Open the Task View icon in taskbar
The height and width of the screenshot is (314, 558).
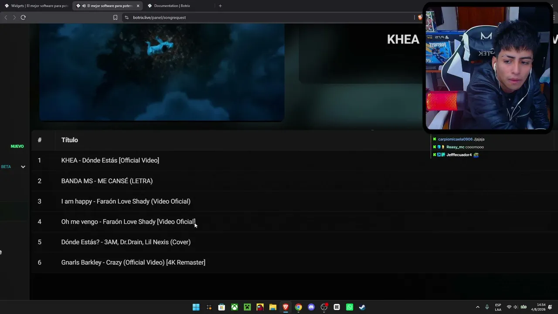point(209,307)
